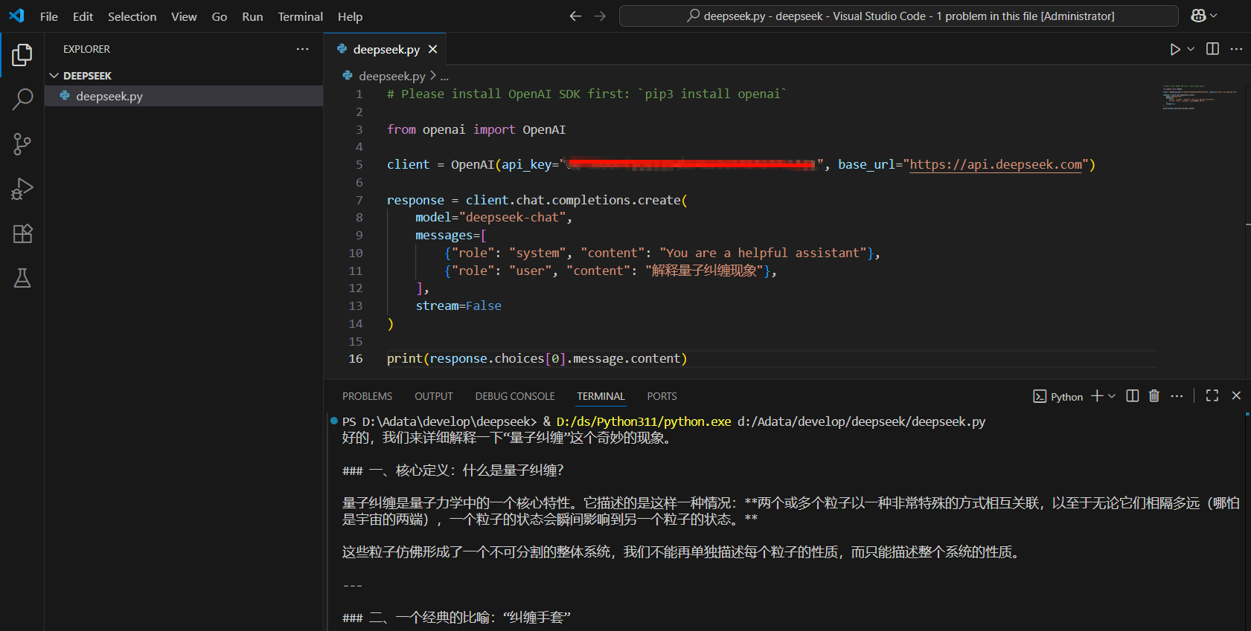Create a new terminal with plus icon
This screenshot has height=631, width=1251.
pos(1097,396)
